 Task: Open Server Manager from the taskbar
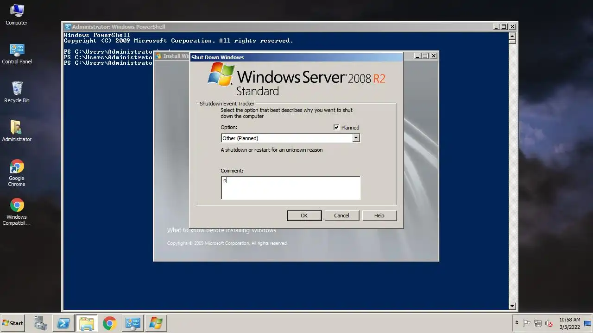coord(40,323)
